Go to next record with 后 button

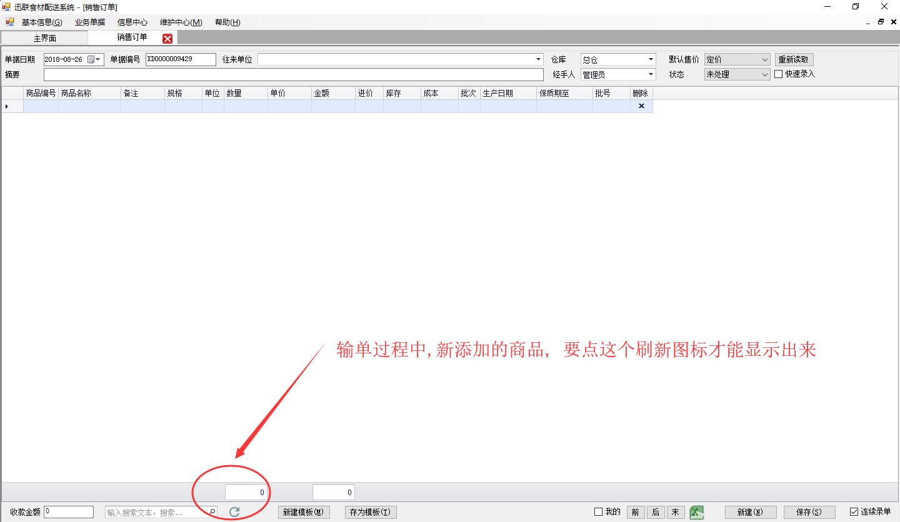[x=656, y=512]
